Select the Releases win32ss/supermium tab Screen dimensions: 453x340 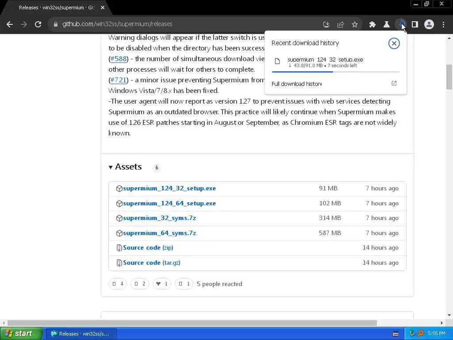[56, 8]
